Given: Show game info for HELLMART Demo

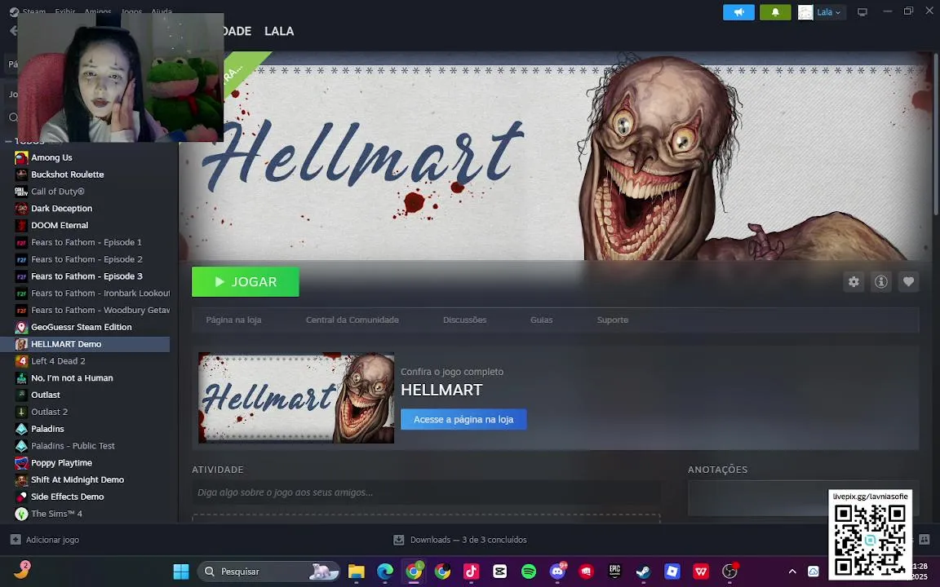Looking at the screenshot, I should [x=881, y=281].
